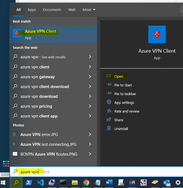Open PowerShell from the taskbar

click(29, 183)
